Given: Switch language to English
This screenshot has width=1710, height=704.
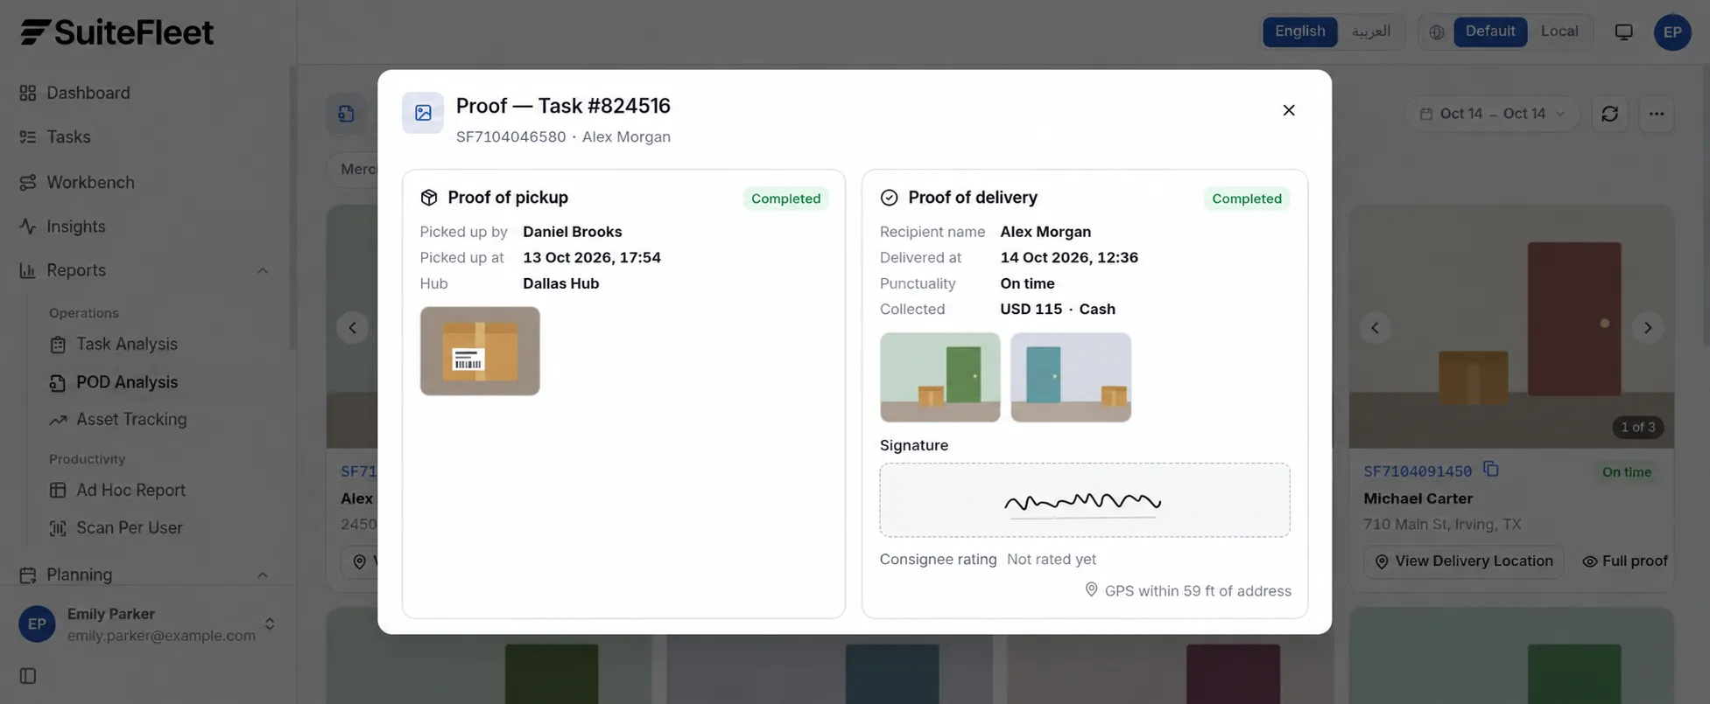Looking at the screenshot, I should click(x=1299, y=31).
